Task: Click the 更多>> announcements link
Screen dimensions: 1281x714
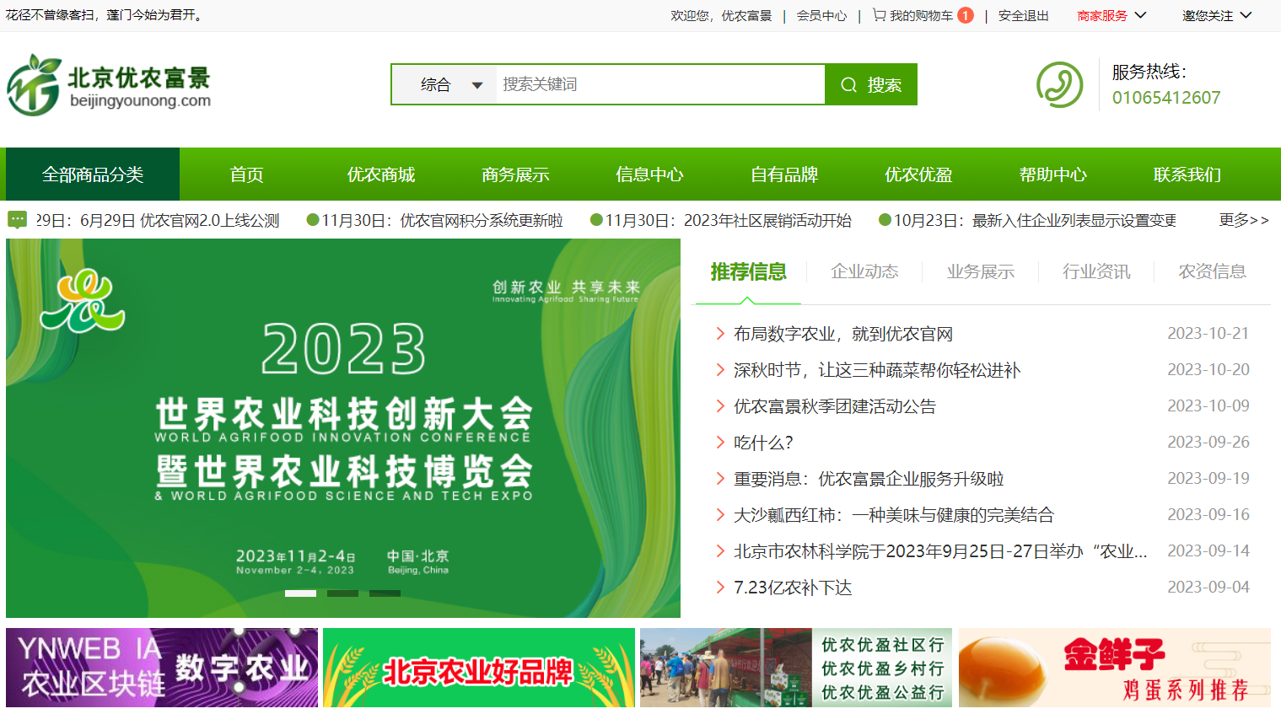Action: point(1243,220)
